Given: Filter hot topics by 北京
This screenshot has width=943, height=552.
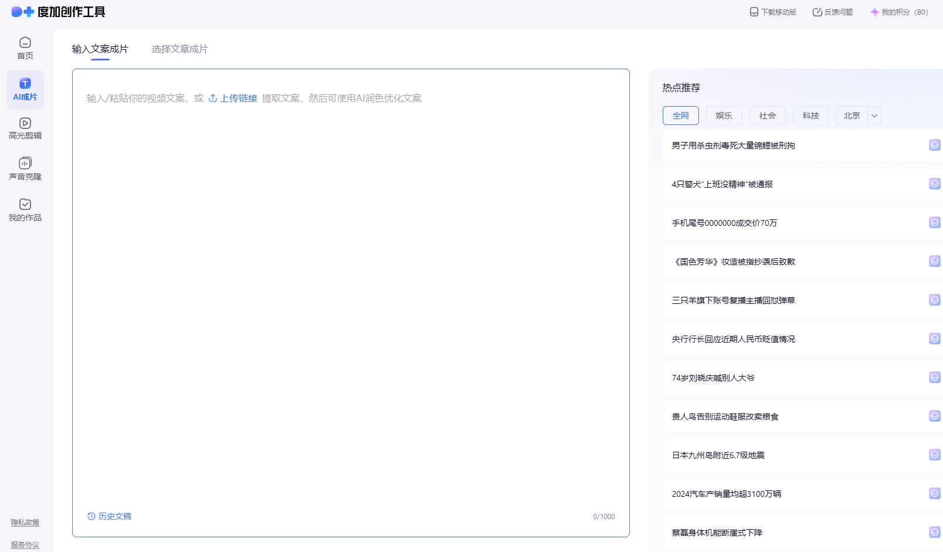Looking at the screenshot, I should pyautogui.click(x=852, y=116).
